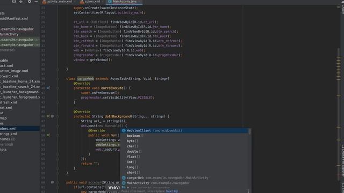Click the override gutter icon beside onPreExecute

tap(48, 88)
